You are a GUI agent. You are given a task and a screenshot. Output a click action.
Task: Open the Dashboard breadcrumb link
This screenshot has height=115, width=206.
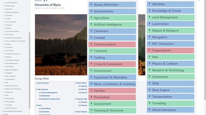[38, 1]
